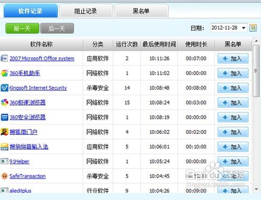Image resolution: width=261 pixels, height=200 pixels.
Task: Click the scrollbar down arrow
Action: [x=256, y=189]
